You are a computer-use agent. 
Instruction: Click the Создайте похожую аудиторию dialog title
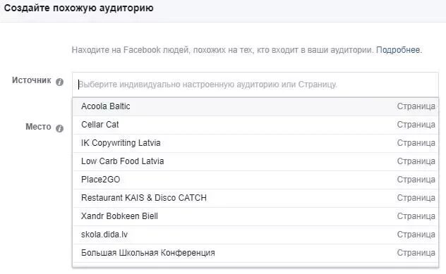pos(79,8)
